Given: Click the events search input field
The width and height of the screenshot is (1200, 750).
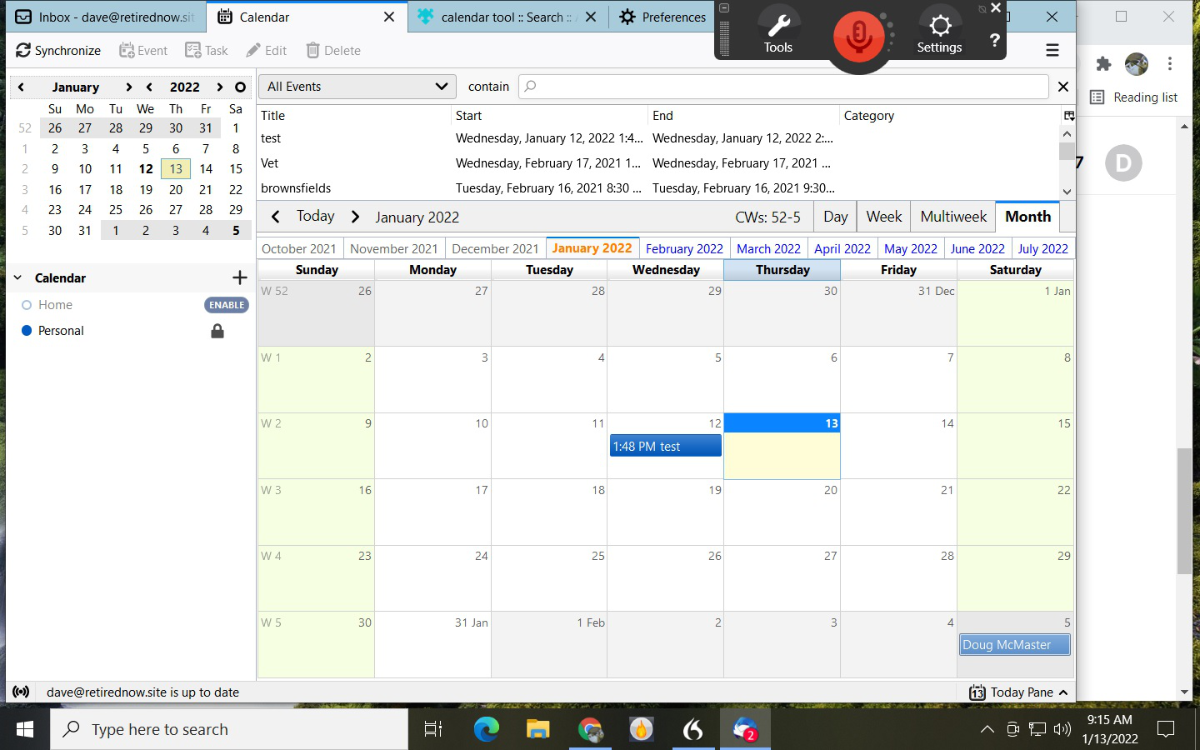Looking at the screenshot, I should 783,87.
